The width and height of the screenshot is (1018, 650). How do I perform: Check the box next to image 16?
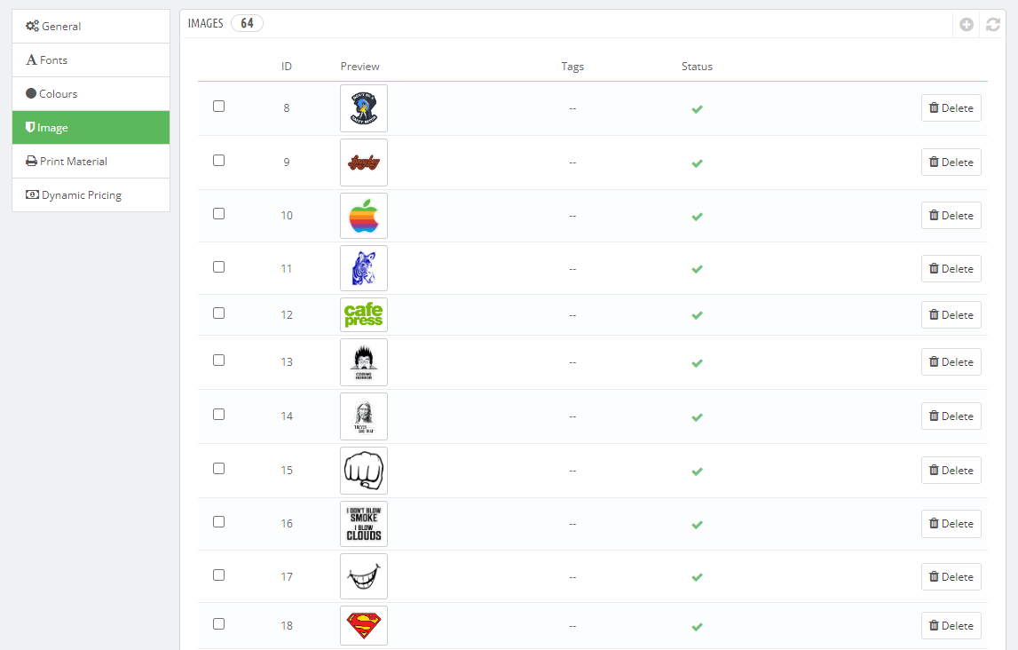click(219, 522)
